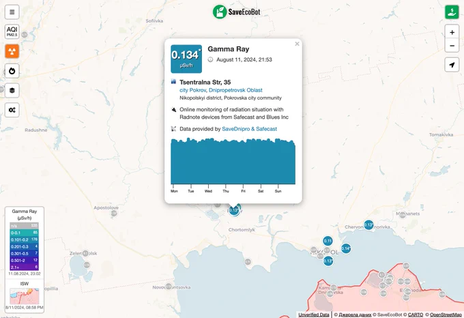The image size is (464, 318).
Task: Click the gray marker near Novovorontsovka
Action: [169, 287]
